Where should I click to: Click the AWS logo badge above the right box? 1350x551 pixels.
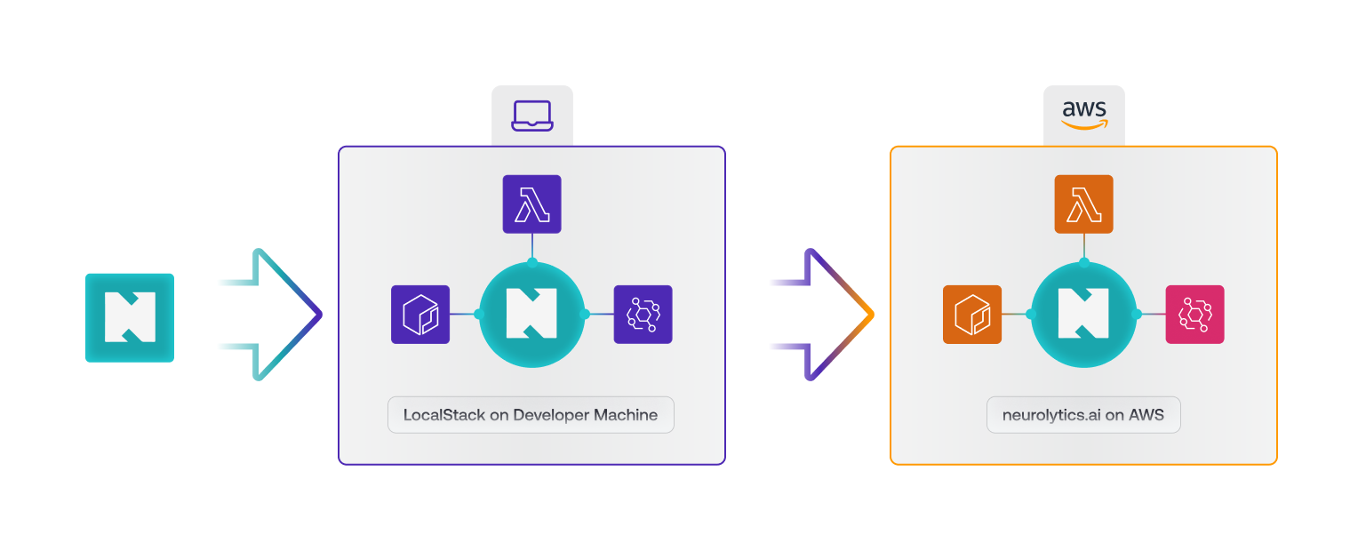click(1083, 112)
